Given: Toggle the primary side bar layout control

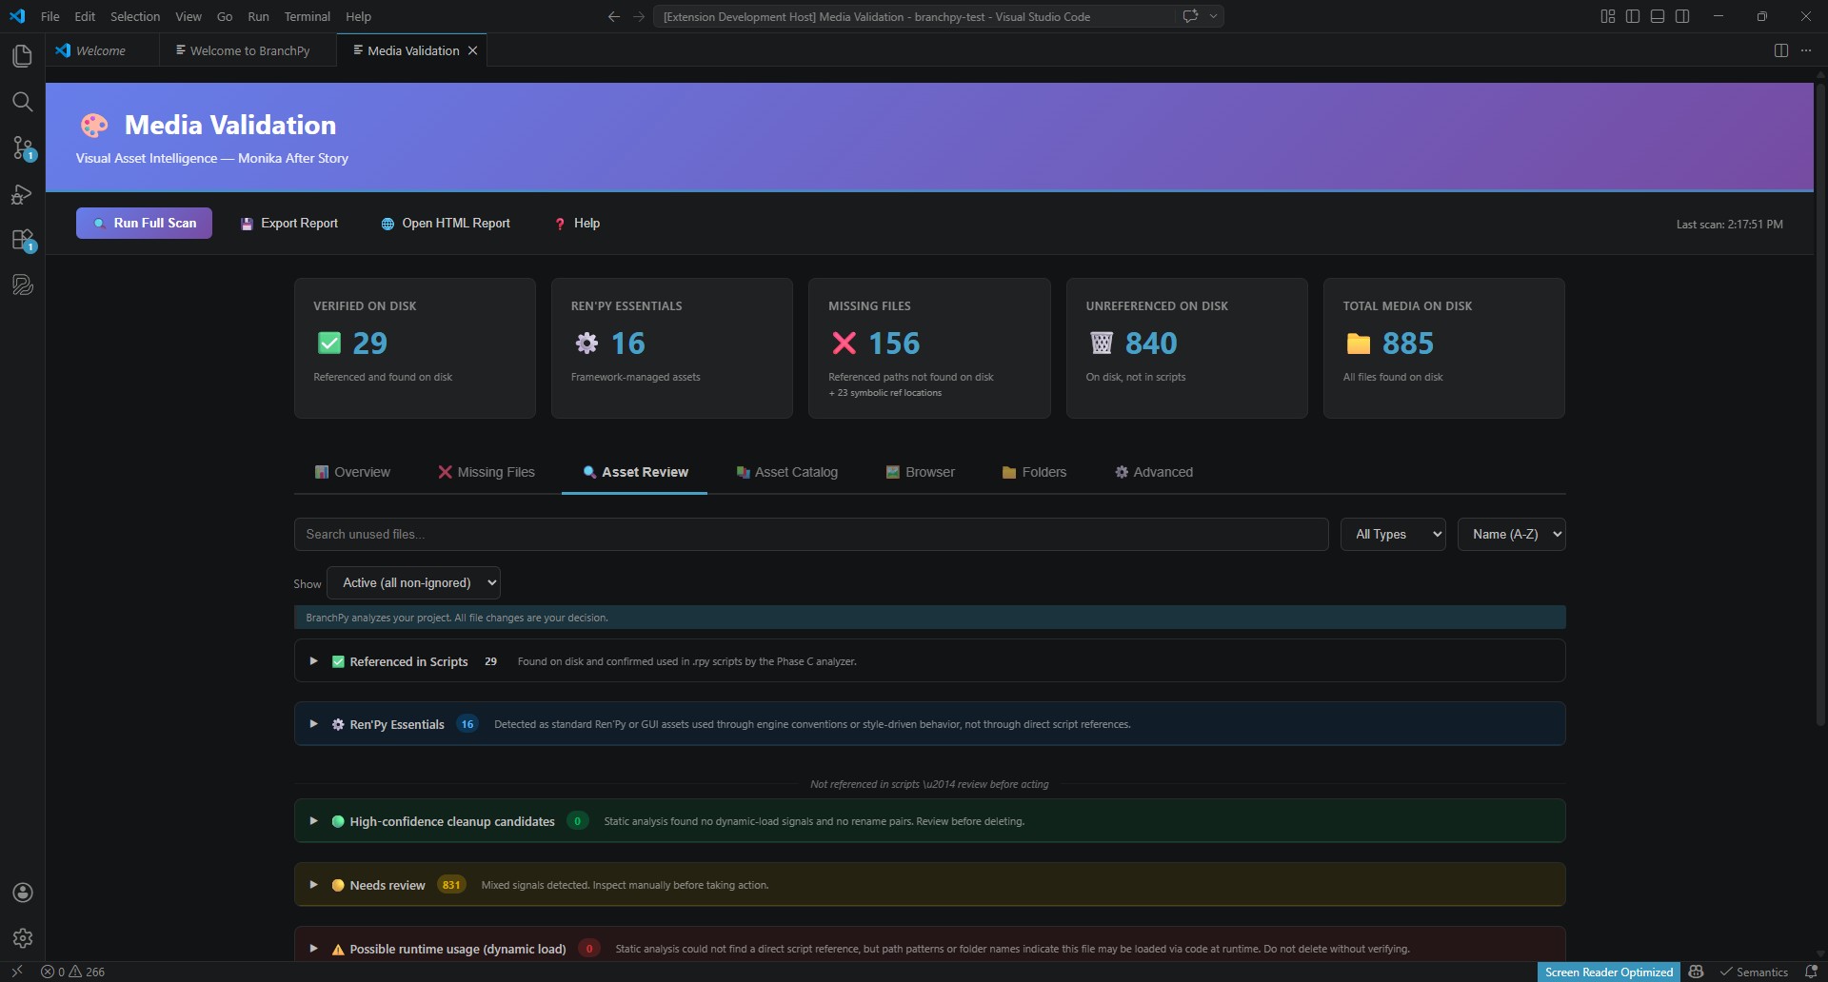Looking at the screenshot, I should (x=1632, y=15).
